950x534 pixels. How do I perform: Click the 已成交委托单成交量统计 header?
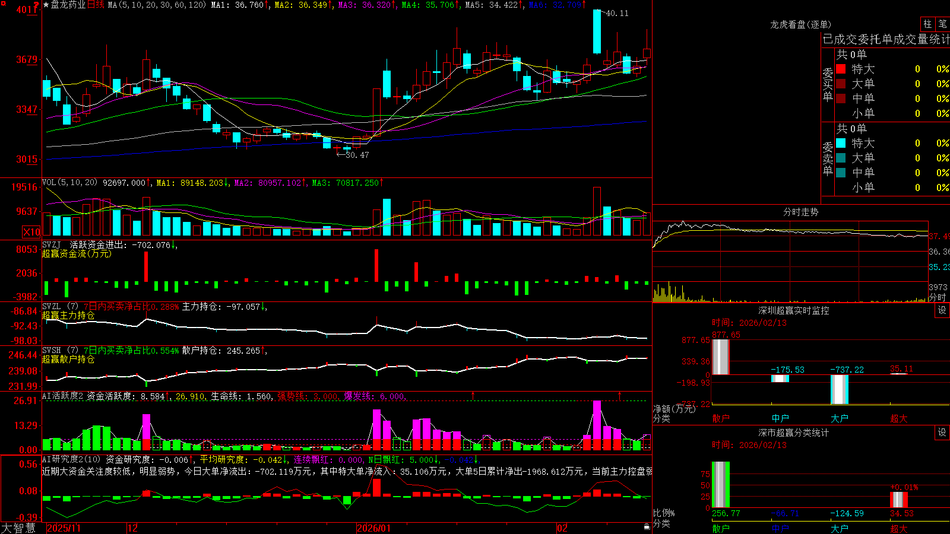point(886,39)
